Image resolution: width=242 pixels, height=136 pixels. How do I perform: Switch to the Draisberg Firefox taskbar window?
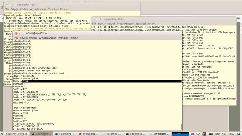[x=88, y=134]
